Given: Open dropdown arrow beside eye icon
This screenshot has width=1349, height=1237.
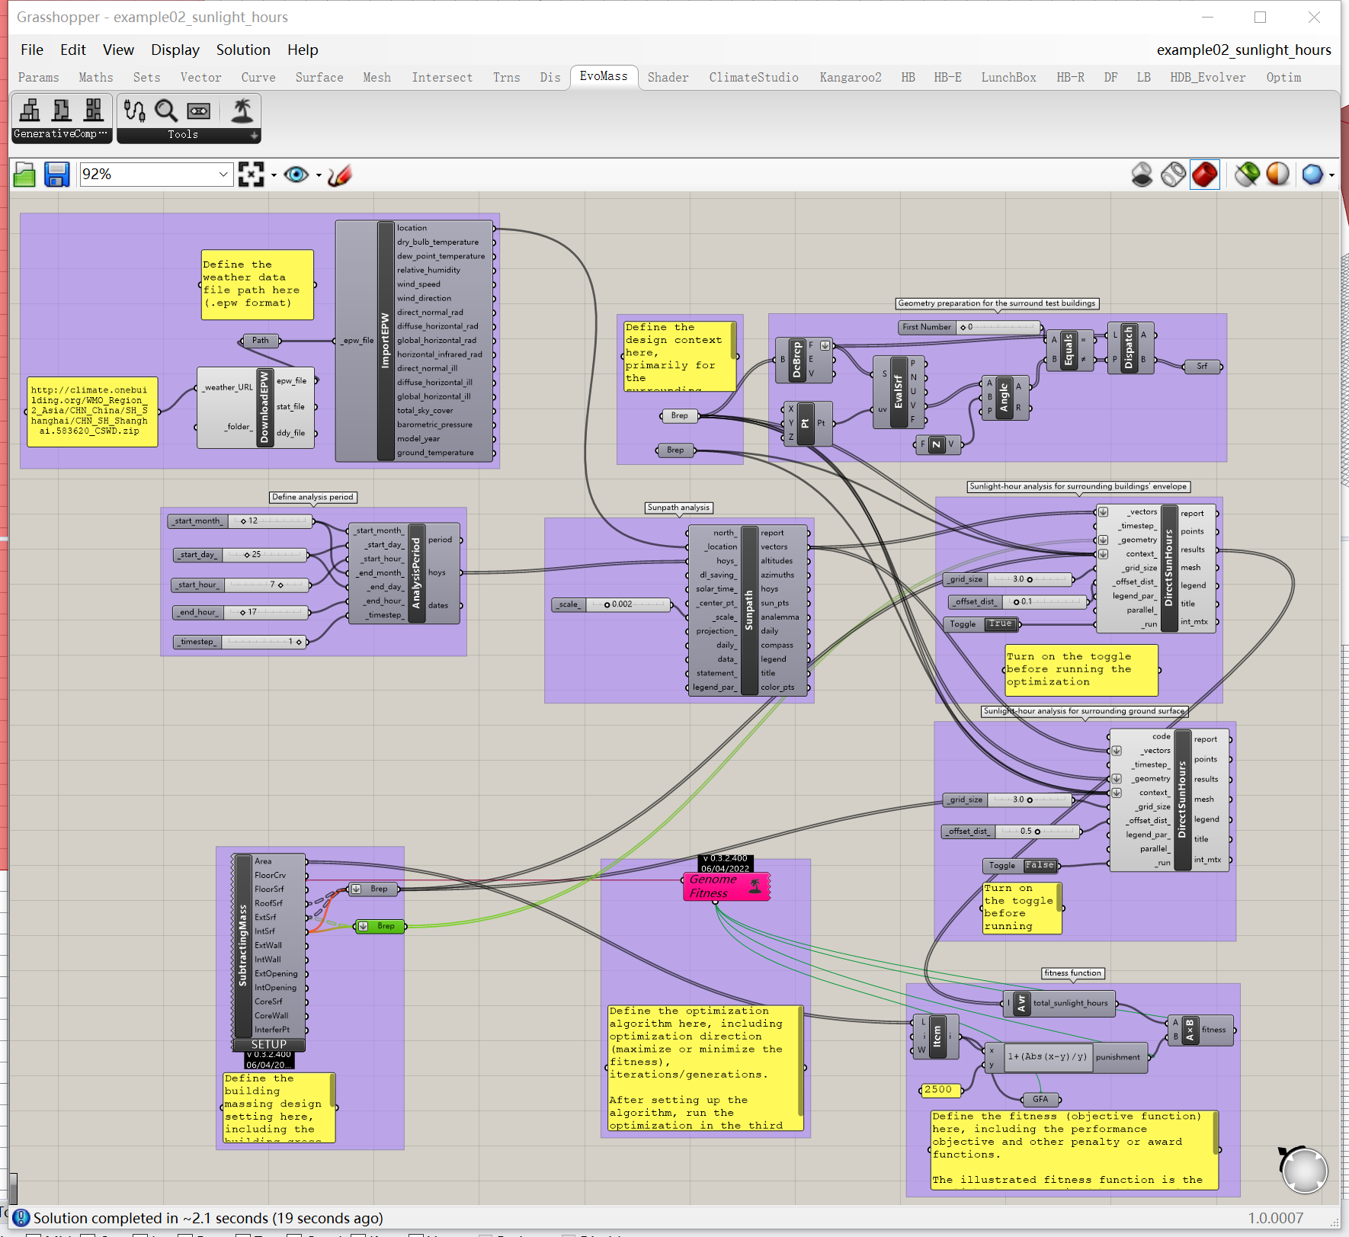Looking at the screenshot, I should point(319,175).
